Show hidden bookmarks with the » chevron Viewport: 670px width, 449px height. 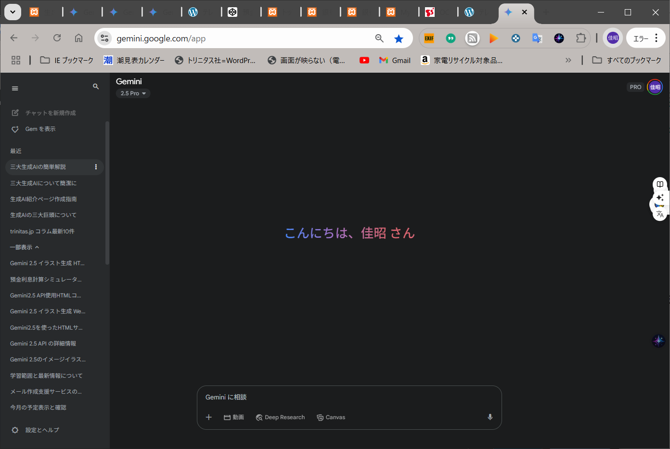pyautogui.click(x=568, y=60)
